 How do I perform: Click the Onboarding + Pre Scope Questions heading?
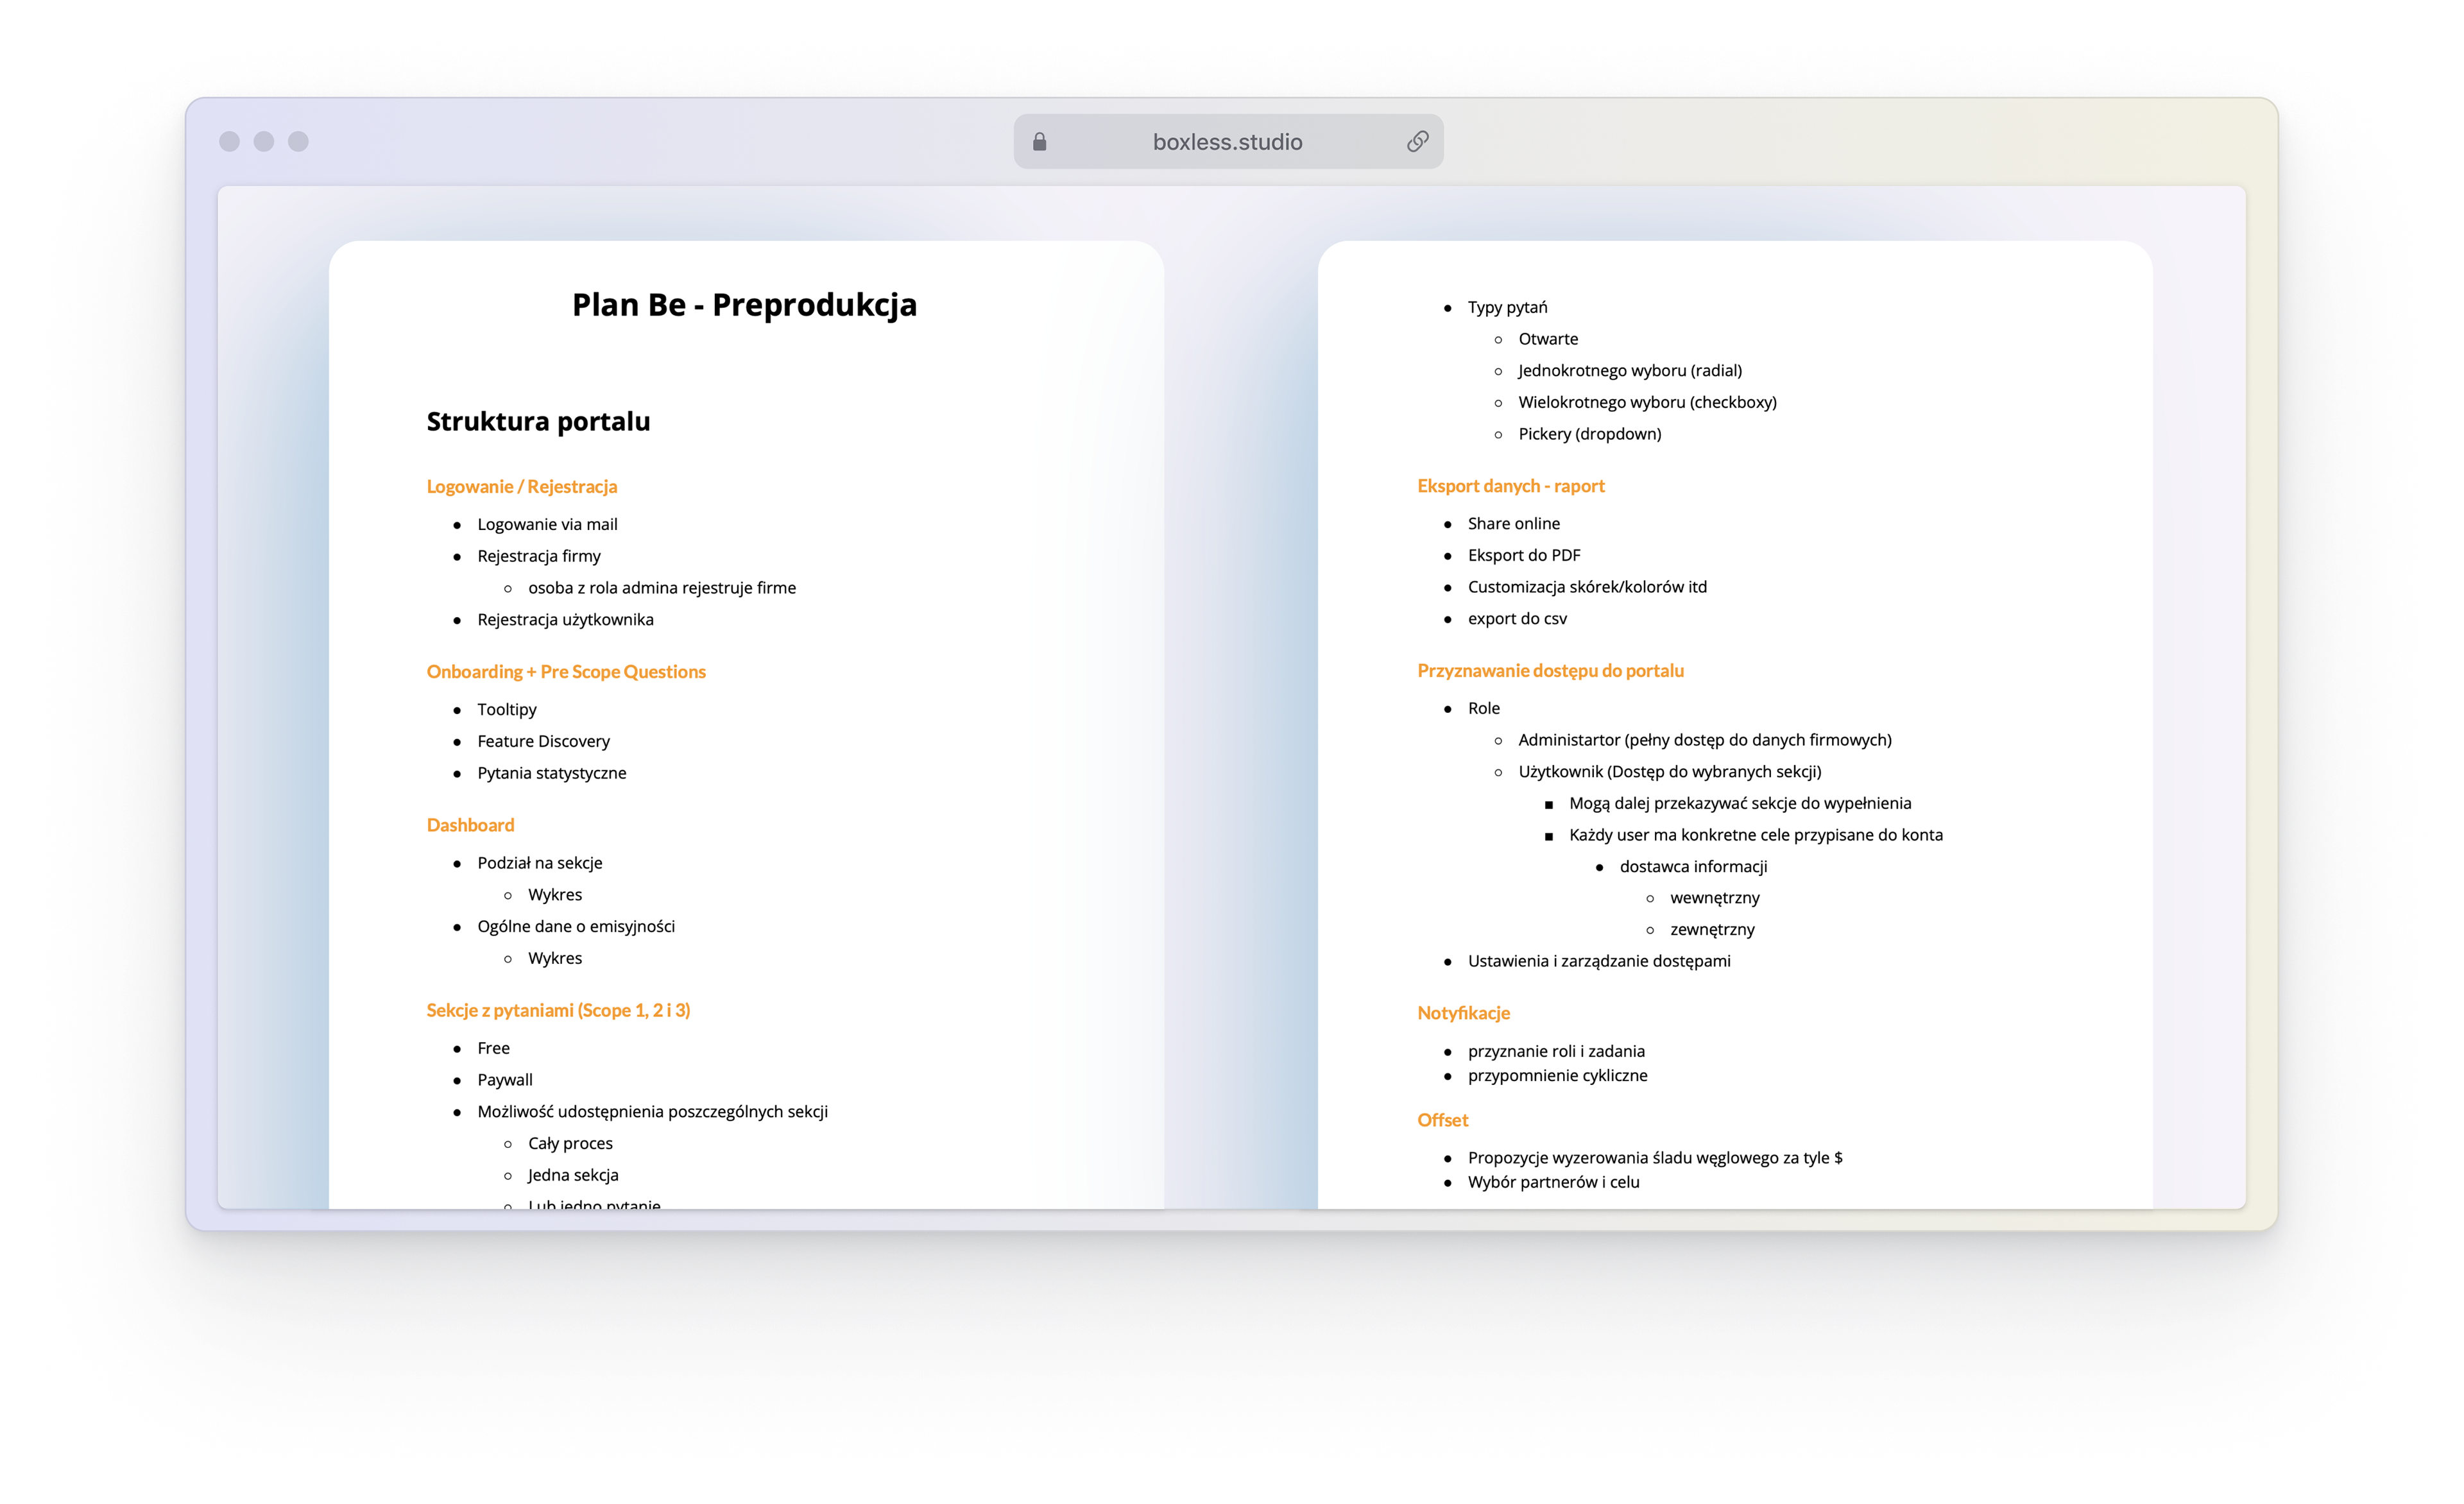pos(566,672)
